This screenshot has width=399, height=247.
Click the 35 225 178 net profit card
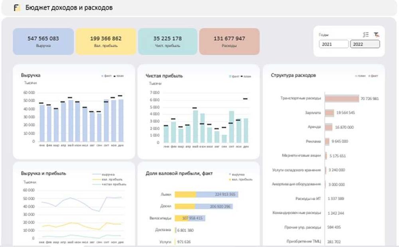168,41
